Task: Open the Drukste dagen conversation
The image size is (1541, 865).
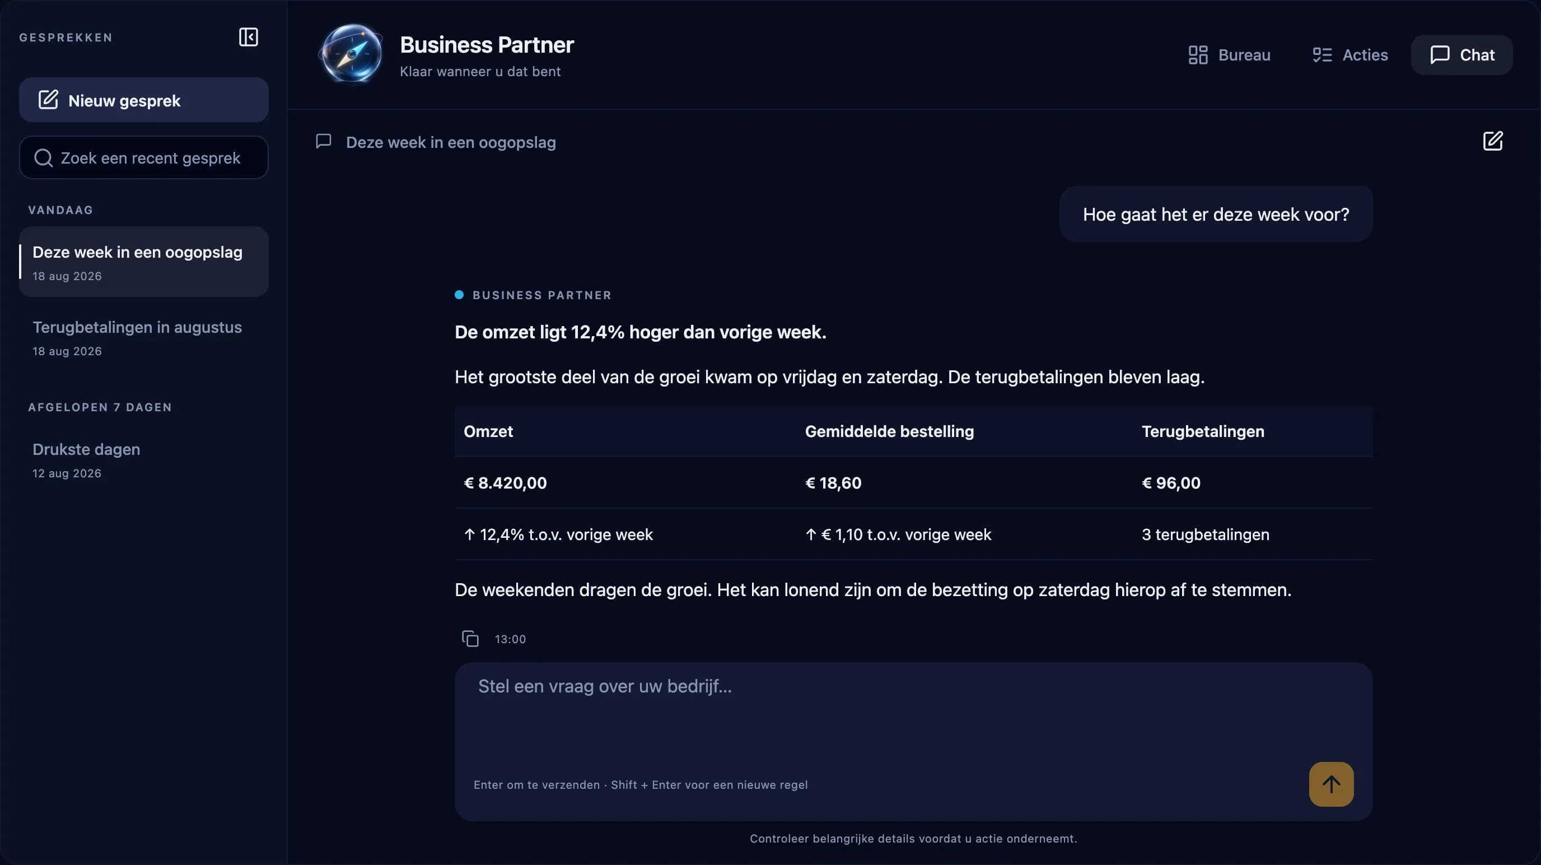Action: 143,460
